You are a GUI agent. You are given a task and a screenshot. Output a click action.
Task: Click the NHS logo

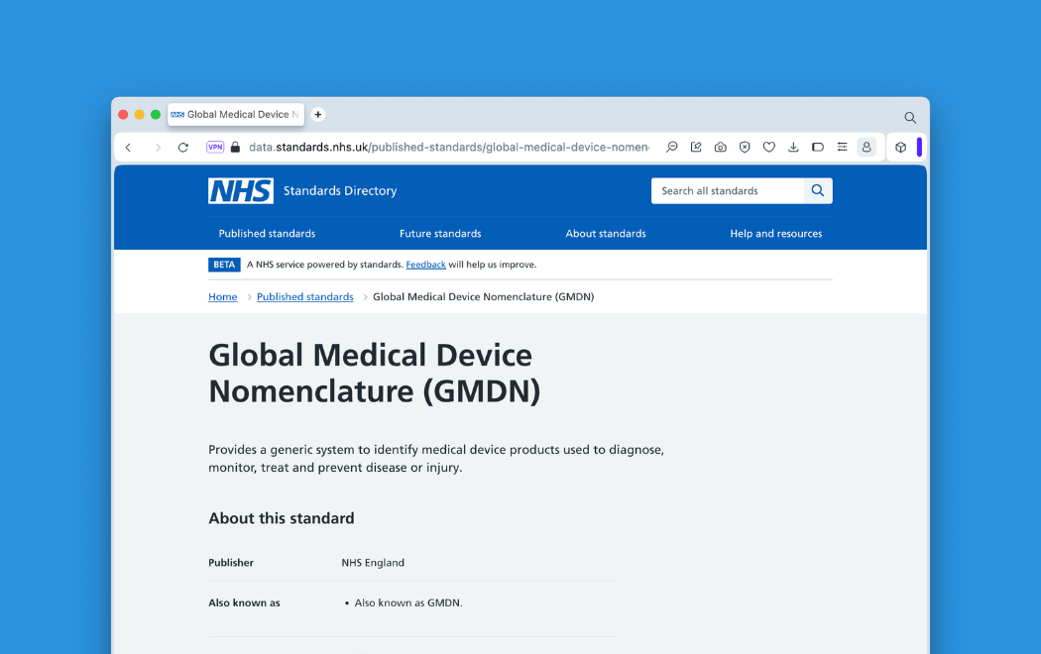pyautogui.click(x=239, y=190)
